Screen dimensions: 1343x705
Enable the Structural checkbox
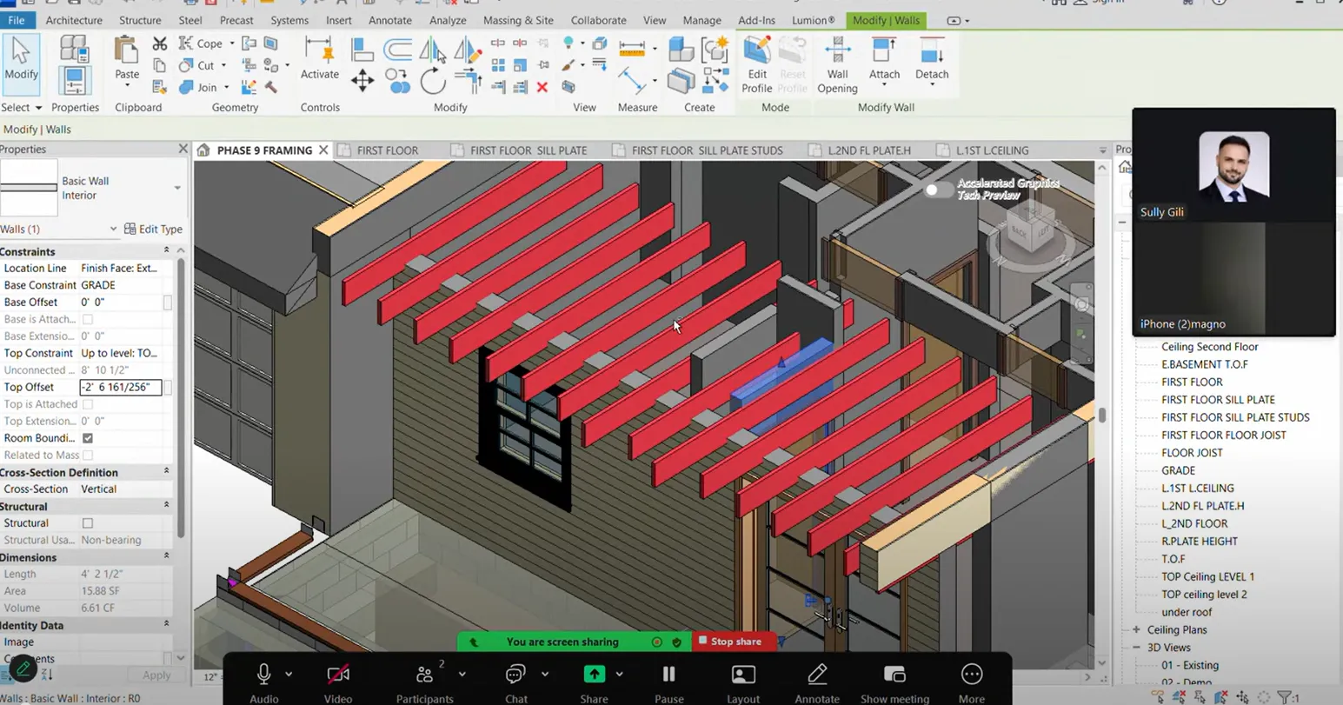(88, 523)
